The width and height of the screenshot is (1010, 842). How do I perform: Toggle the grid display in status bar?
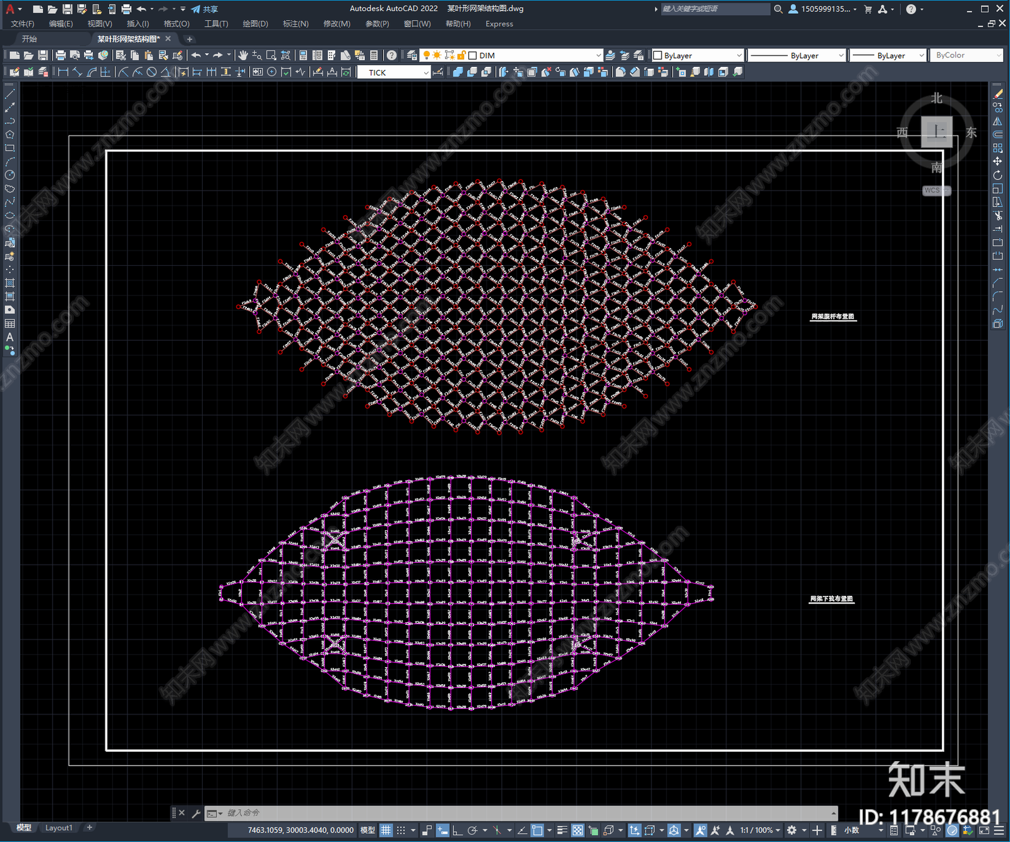click(x=386, y=830)
